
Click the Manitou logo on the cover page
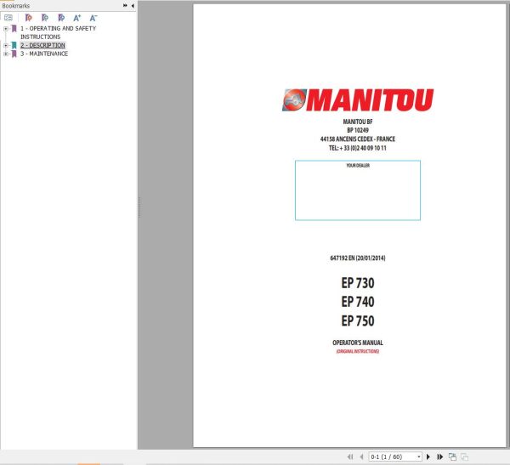(x=358, y=100)
